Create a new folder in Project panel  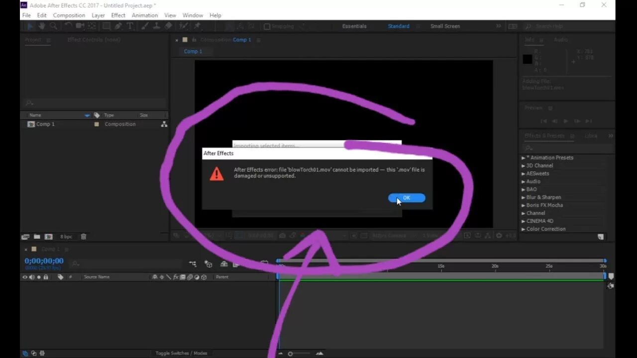(x=37, y=237)
